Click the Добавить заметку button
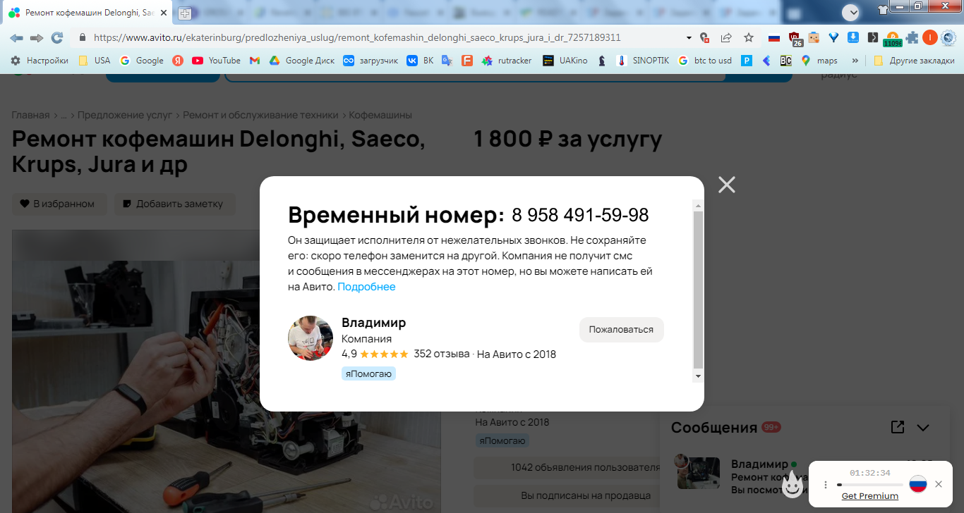The image size is (964, 513). 175,204
